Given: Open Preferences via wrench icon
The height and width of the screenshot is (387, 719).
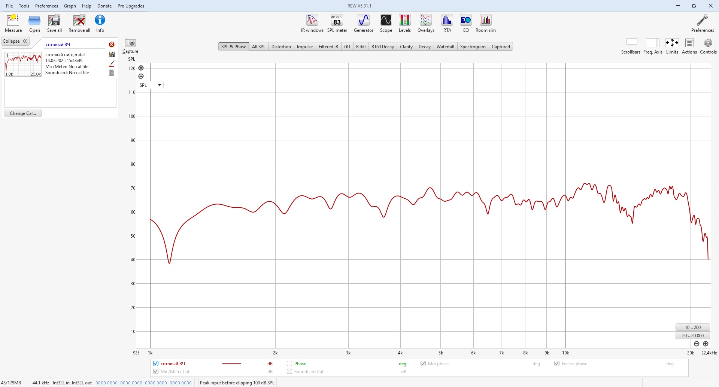Looking at the screenshot, I should 703,23.
